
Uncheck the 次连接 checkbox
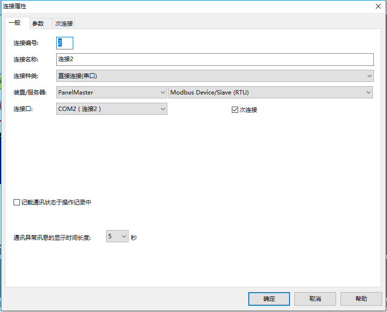pyautogui.click(x=235, y=110)
